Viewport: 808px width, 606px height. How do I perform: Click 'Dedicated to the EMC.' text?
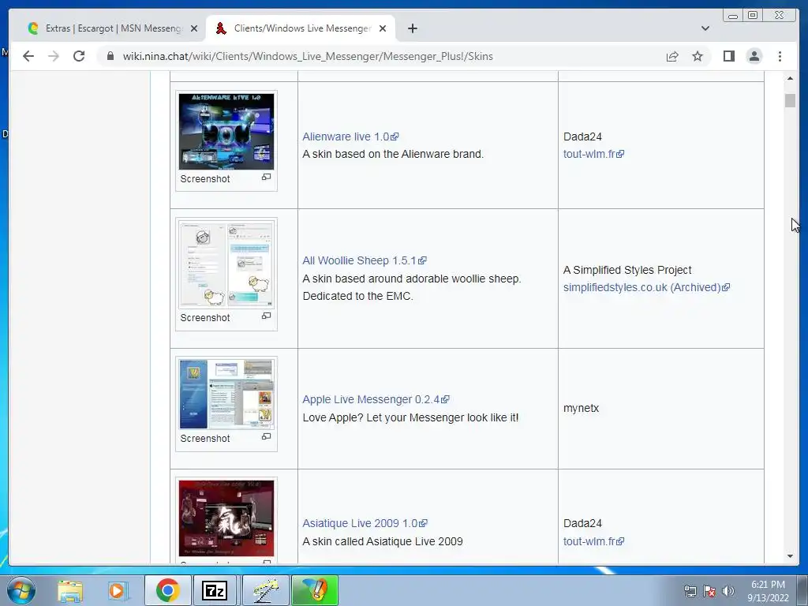pyautogui.click(x=357, y=297)
